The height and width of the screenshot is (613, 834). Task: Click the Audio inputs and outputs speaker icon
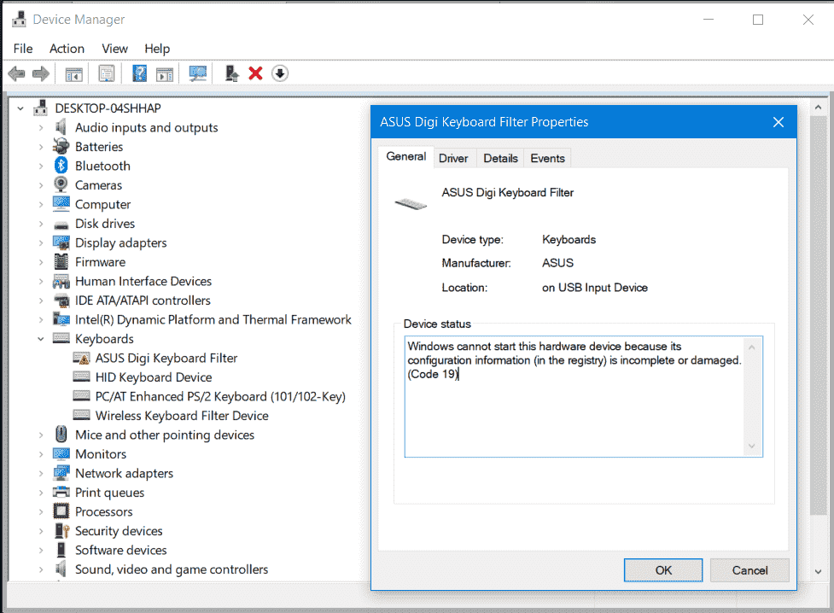click(x=61, y=127)
